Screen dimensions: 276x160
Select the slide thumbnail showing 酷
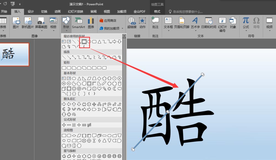click(x=14, y=55)
